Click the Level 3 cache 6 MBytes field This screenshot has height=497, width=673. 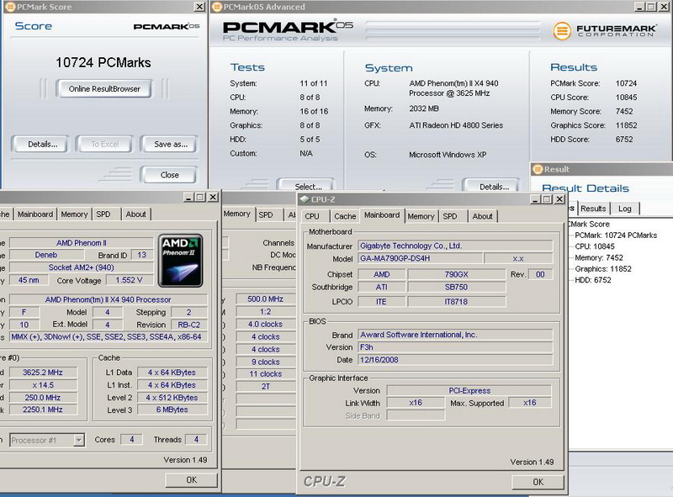point(172,410)
